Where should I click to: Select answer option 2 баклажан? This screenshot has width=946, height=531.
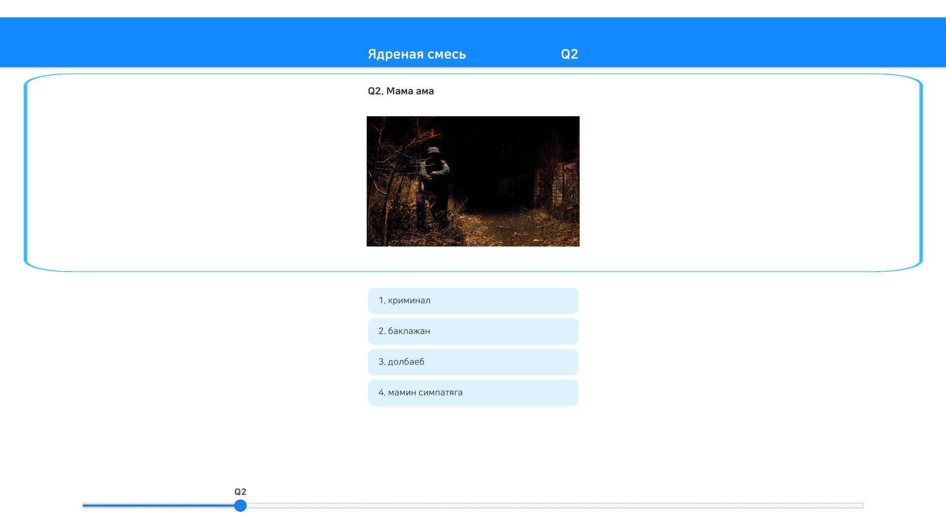coord(472,331)
